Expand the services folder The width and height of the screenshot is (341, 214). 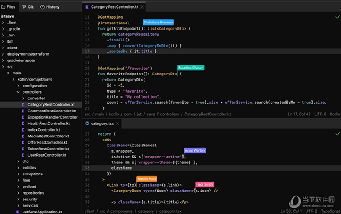[18, 205]
